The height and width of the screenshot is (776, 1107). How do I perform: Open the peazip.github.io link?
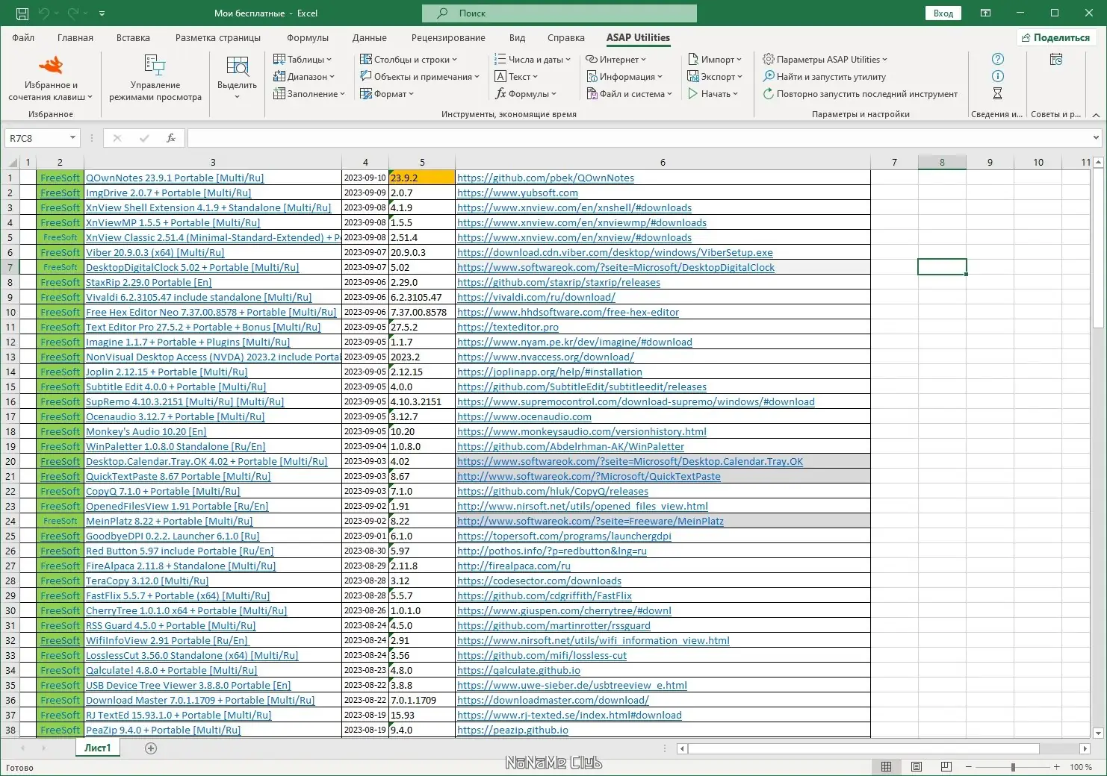[512, 730]
